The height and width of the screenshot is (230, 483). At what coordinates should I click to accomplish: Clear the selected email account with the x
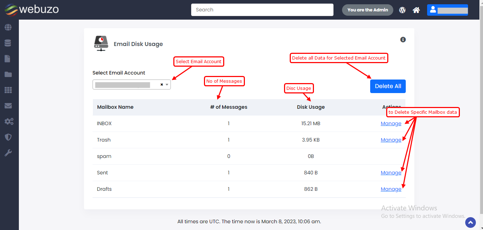[x=162, y=85]
